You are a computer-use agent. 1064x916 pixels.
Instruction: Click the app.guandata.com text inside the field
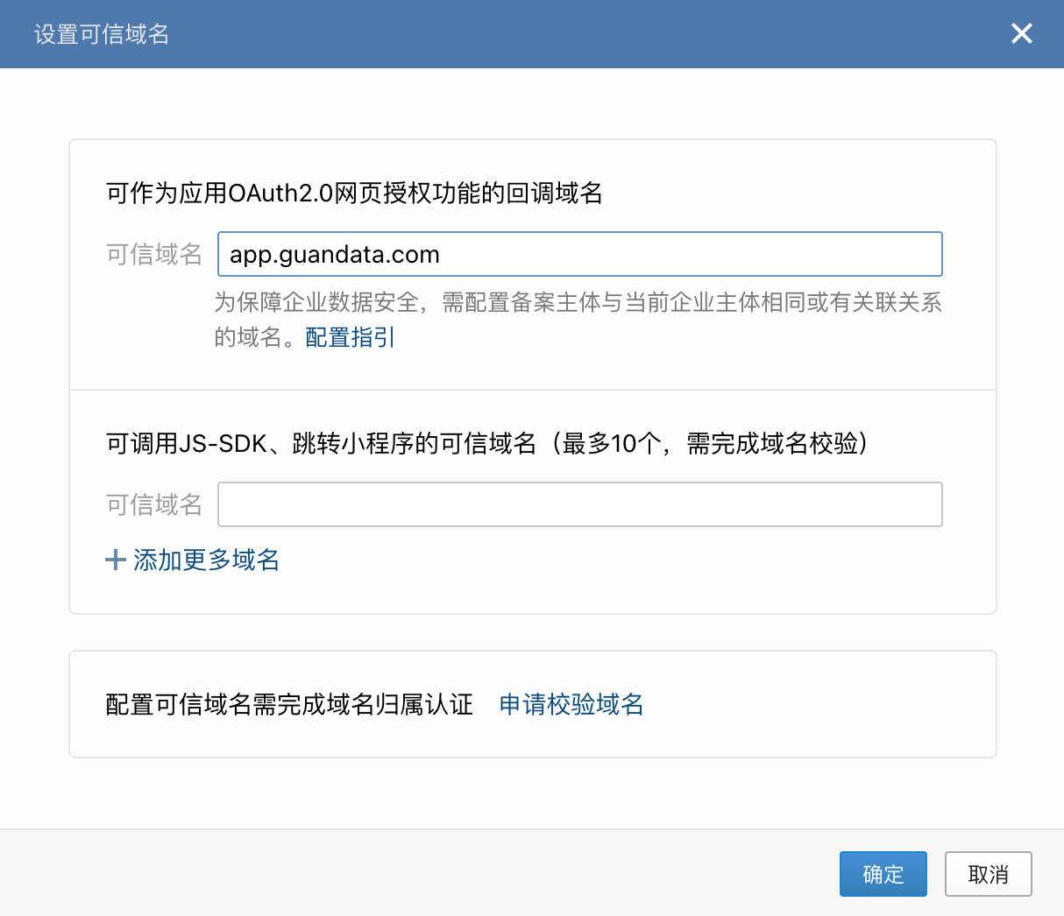pyautogui.click(x=335, y=255)
